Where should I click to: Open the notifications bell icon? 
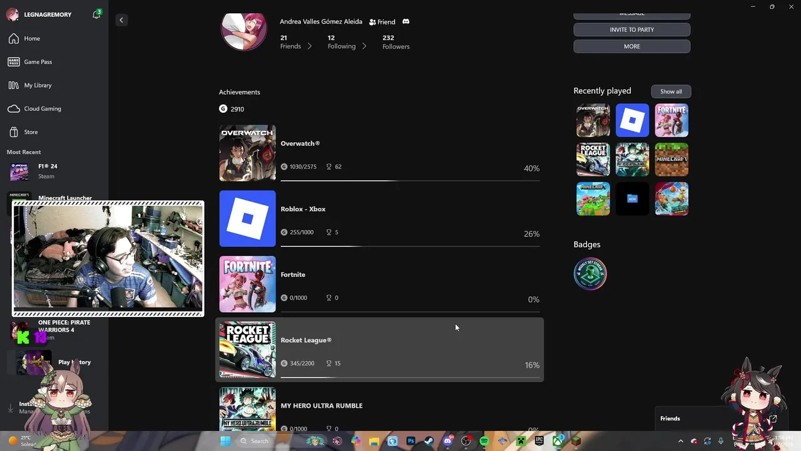point(96,14)
